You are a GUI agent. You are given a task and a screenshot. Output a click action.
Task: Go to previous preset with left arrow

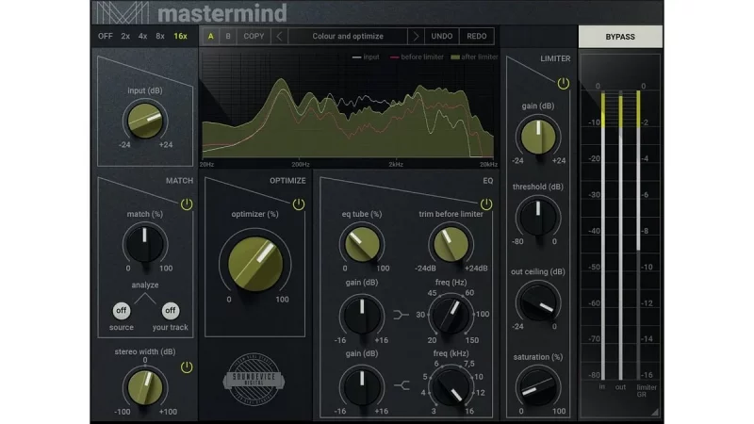coord(279,37)
